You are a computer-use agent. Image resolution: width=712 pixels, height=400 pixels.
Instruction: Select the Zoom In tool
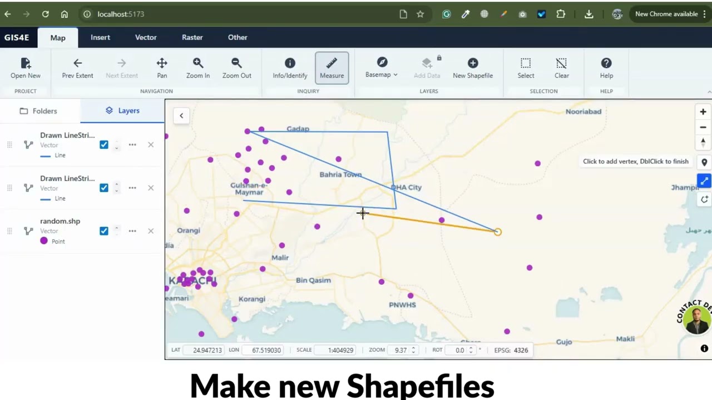(198, 68)
